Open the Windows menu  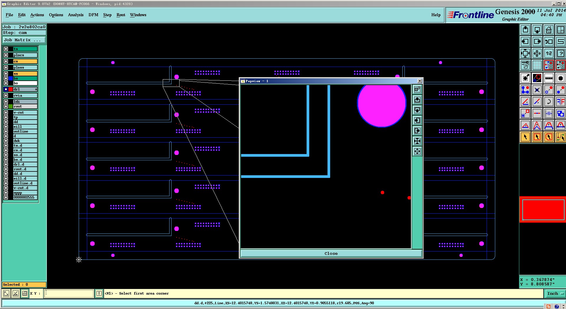point(138,15)
